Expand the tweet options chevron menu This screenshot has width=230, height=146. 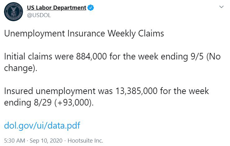click(x=221, y=7)
